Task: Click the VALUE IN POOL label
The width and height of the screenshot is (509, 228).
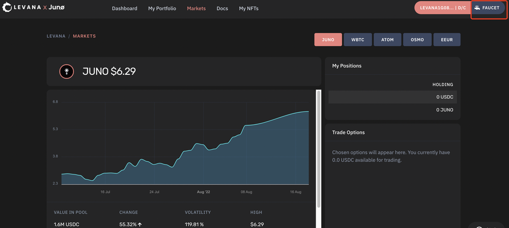Action: [x=70, y=212]
